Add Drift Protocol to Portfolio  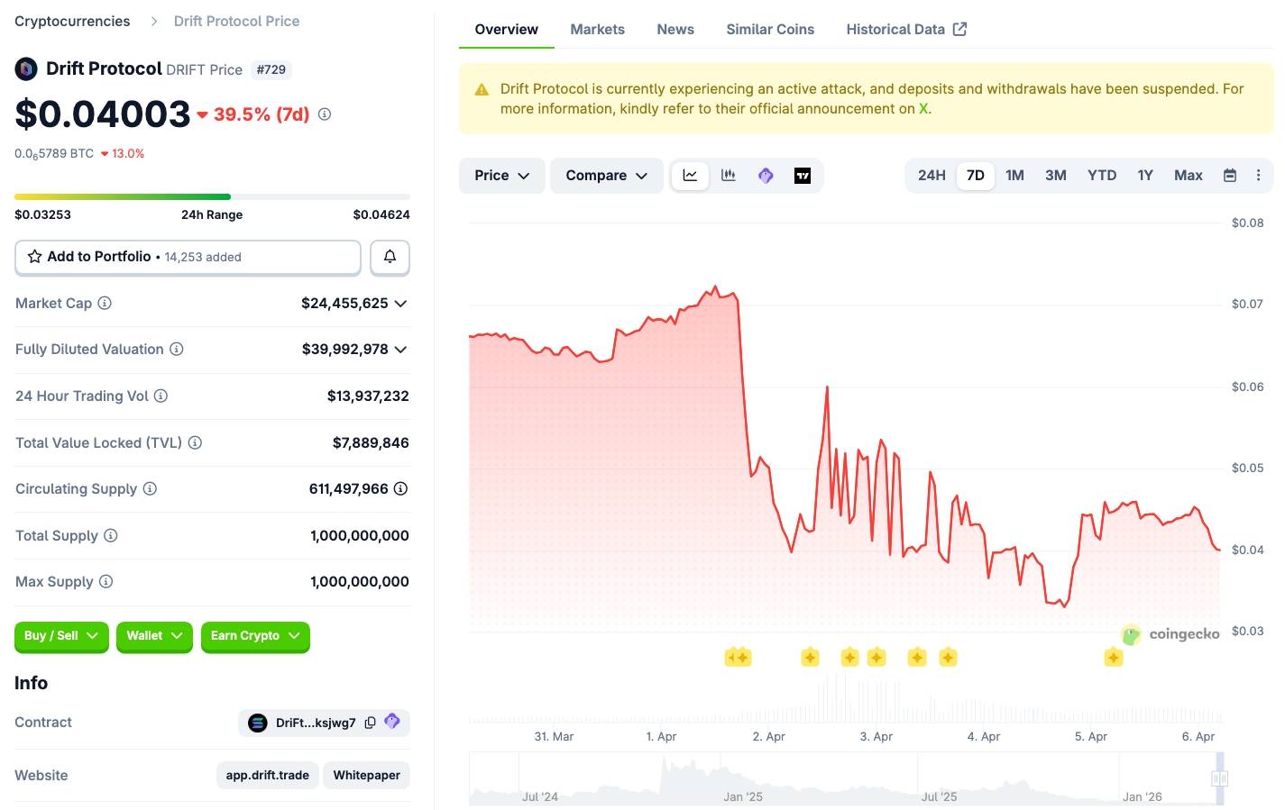pos(98,256)
